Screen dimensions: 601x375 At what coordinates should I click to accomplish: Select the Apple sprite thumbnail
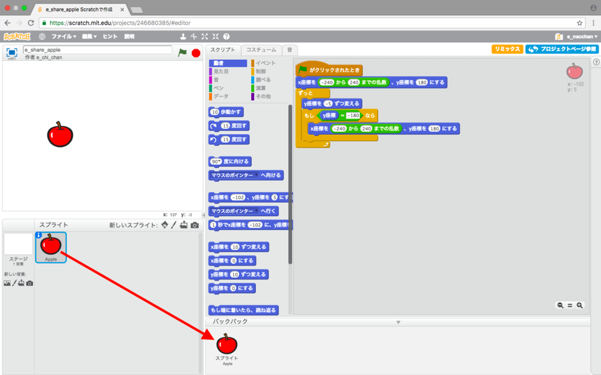click(x=51, y=247)
